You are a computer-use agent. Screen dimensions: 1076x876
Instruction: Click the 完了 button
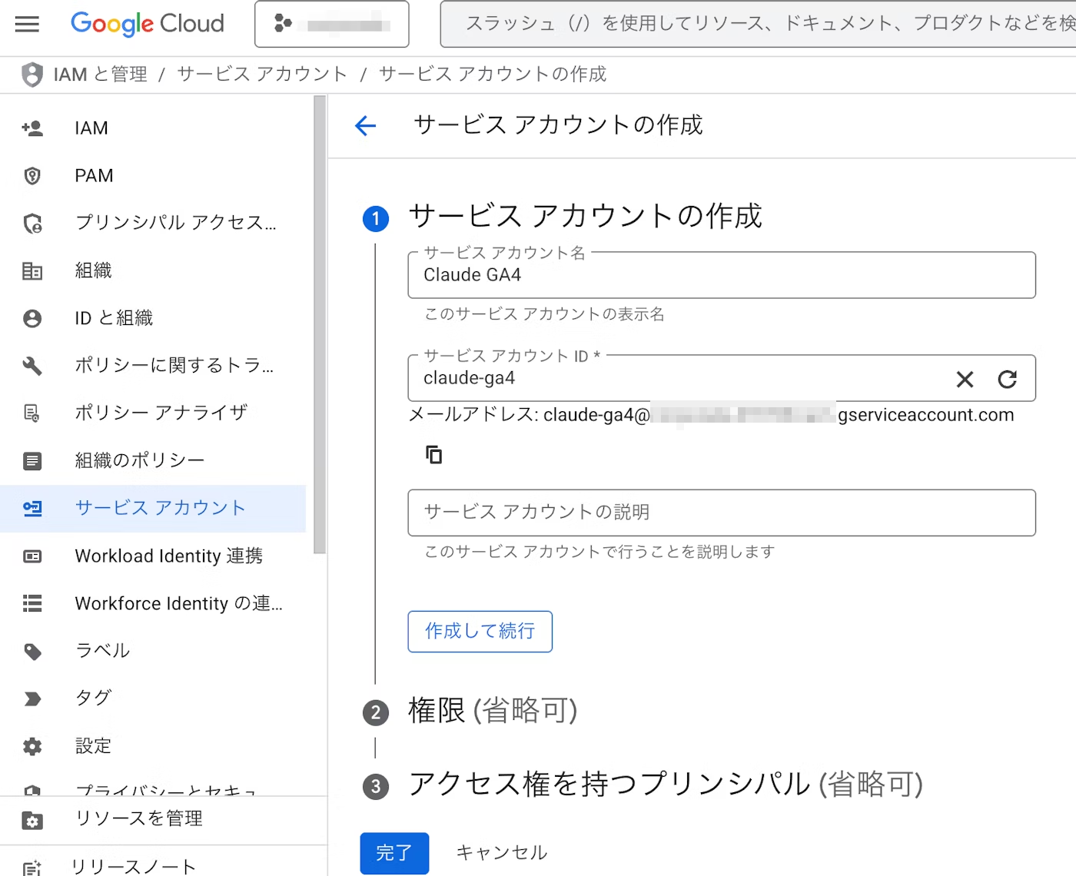pyautogui.click(x=394, y=853)
